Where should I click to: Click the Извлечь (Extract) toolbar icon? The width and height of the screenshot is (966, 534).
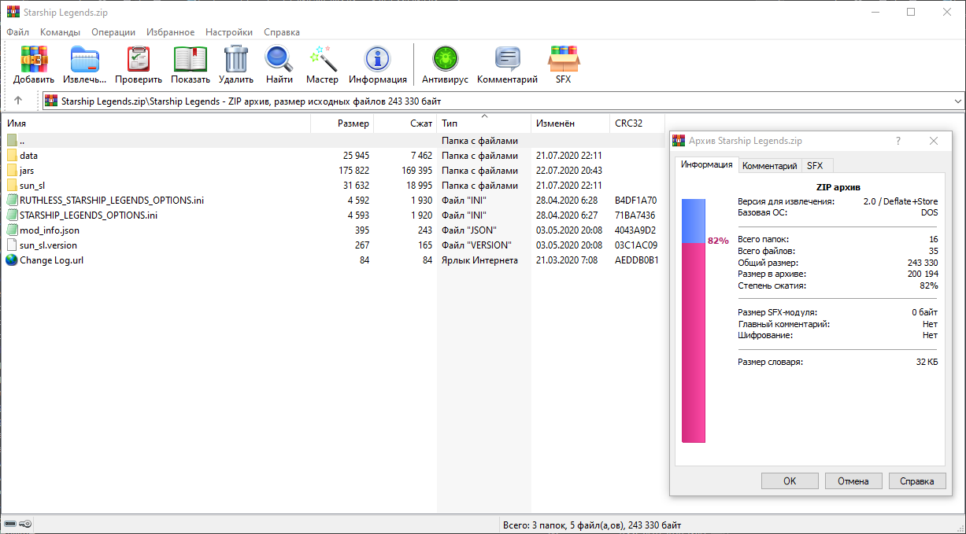click(85, 59)
